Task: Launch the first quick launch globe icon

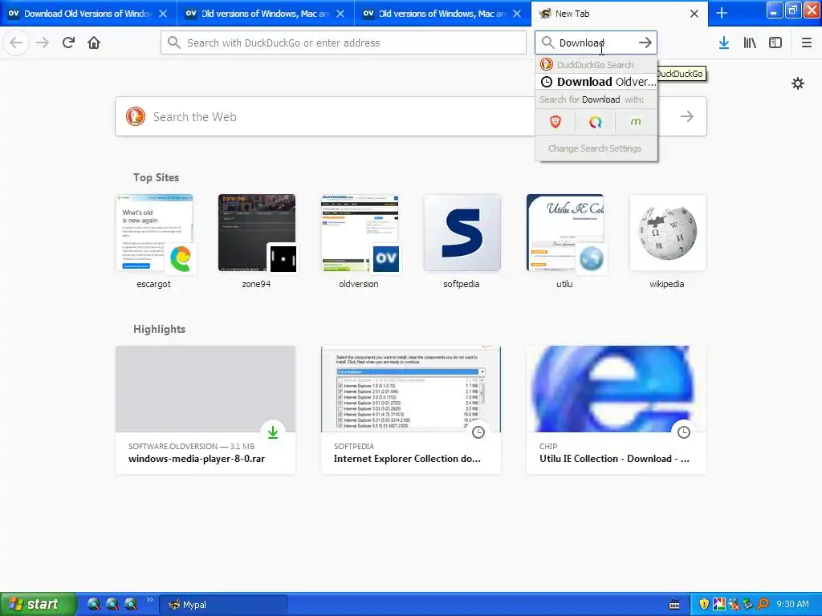Action: (94, 604)
